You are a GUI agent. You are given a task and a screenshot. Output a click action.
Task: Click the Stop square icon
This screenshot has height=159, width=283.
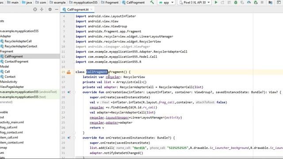[262, 3]
